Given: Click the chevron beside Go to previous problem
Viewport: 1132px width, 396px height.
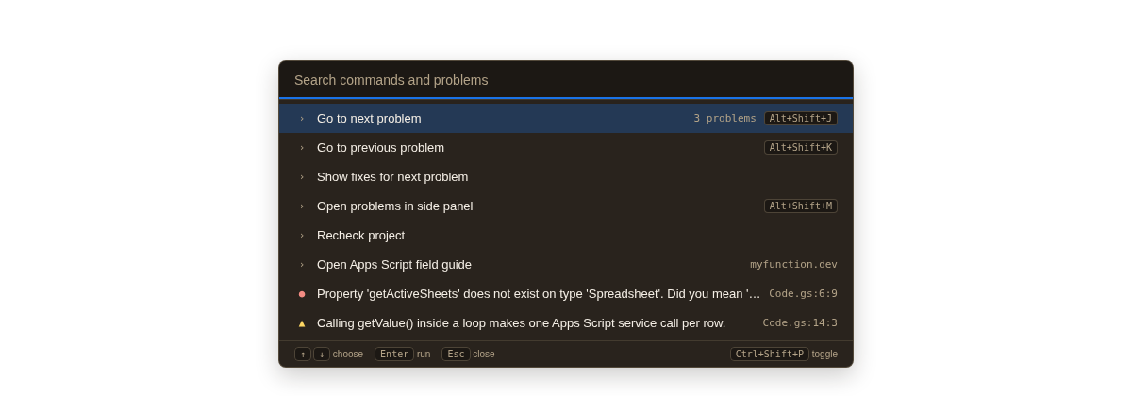Looking at the screenshot, I should click(x=302, y=148).
